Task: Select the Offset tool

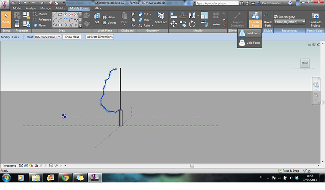Action: coord(183,15)
